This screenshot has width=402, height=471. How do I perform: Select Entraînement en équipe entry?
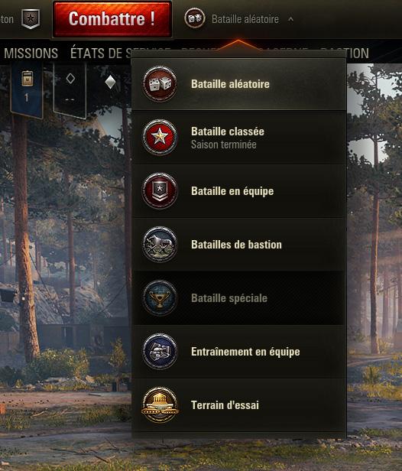(x=238, y=352)
